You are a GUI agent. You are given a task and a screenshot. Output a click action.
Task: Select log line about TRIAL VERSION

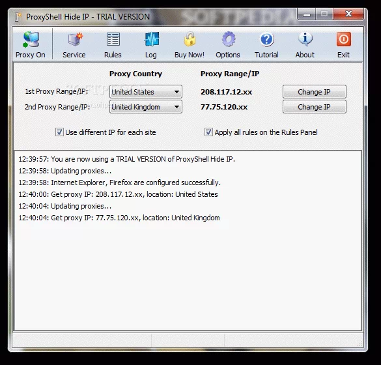pyautogui.click(x=126, y=159)
